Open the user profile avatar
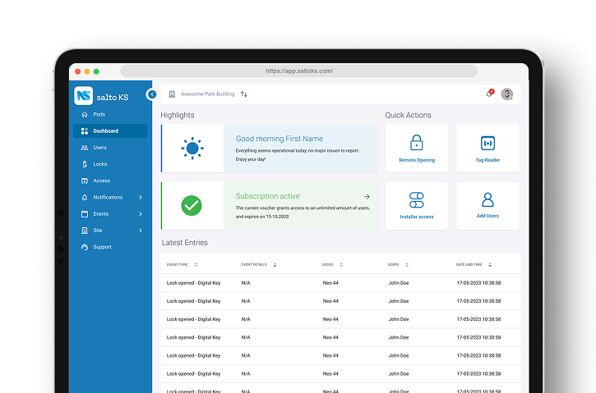This screenshot has height=393, width=596. [507, 94]
